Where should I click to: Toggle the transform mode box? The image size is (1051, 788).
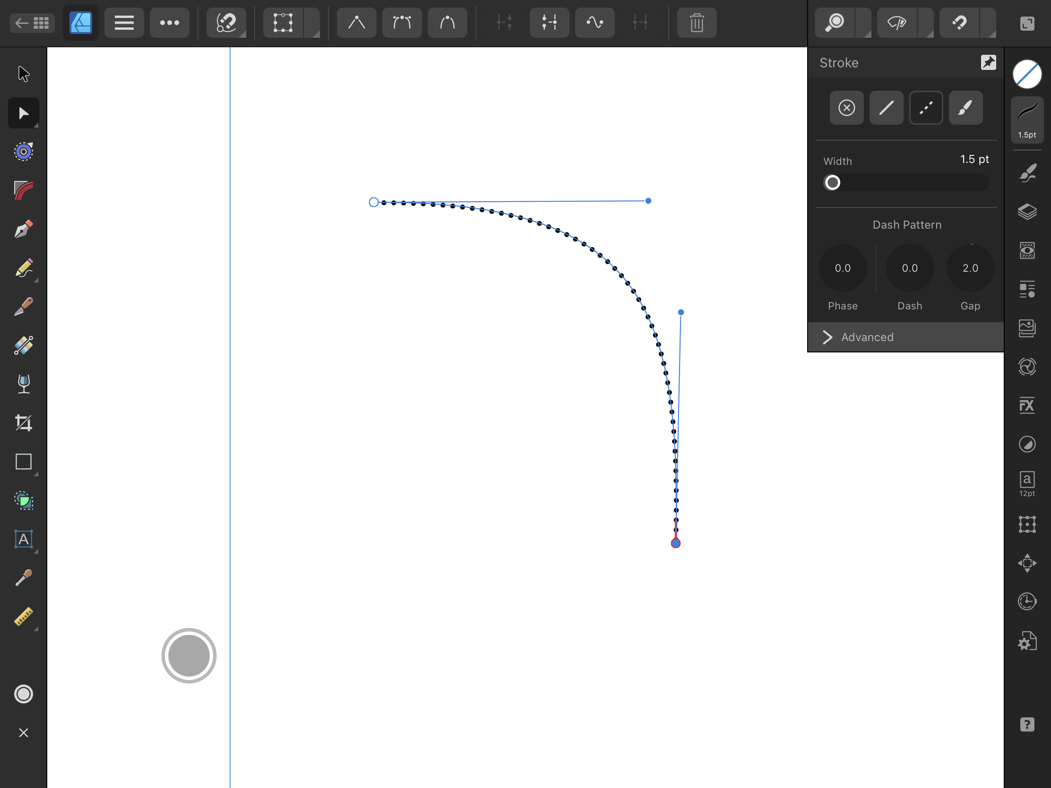[x=283, y=23]
